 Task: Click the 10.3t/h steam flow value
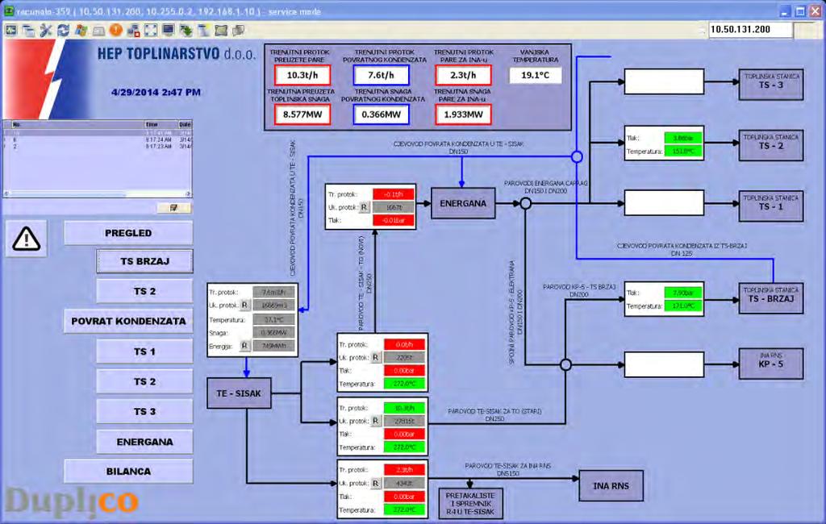point(302,75)
